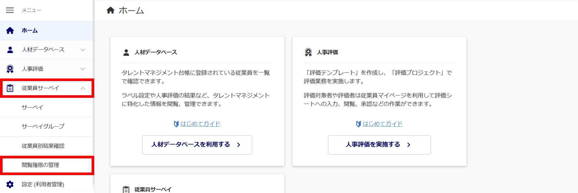This screenshot has height=193, width=578.
Task: Open the サーベイ submenu item
Action: pos(32,107)
